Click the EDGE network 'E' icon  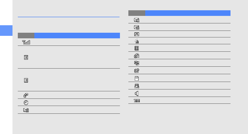[26, 80]
